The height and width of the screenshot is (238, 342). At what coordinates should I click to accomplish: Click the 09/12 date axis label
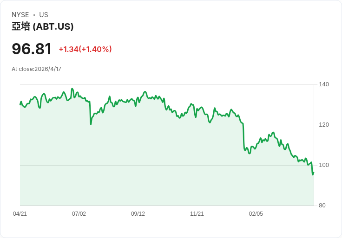pos(138,214)
